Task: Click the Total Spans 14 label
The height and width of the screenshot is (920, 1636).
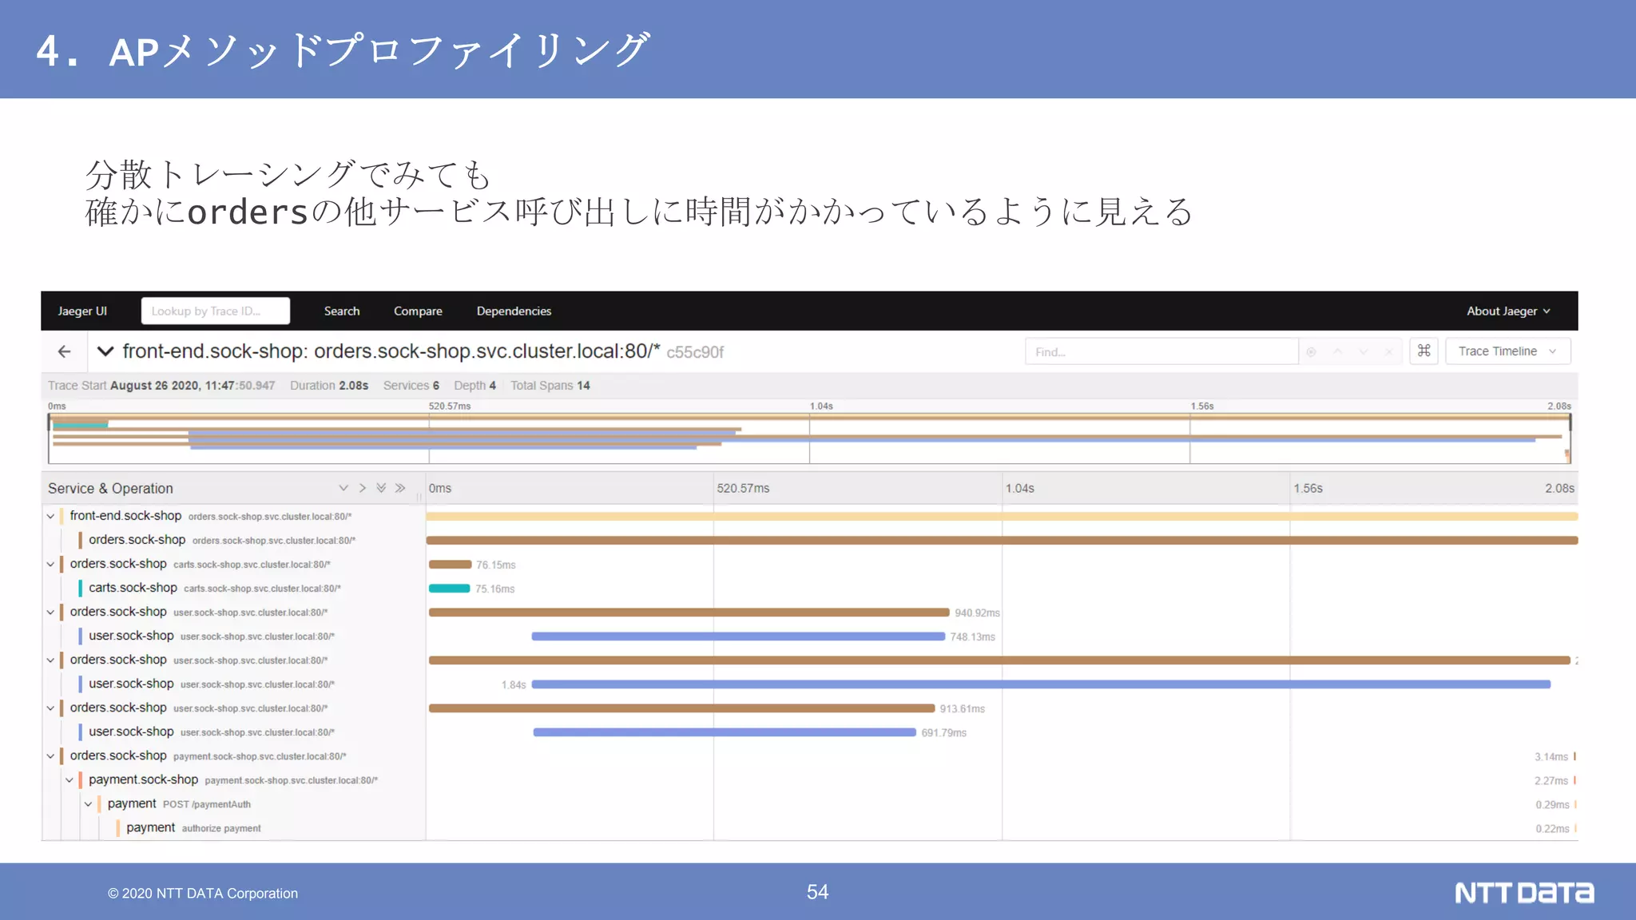Action: click(550, 385)
